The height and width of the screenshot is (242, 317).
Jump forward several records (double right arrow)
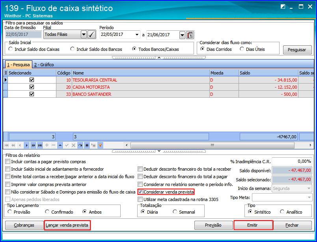tap(33, 145)
